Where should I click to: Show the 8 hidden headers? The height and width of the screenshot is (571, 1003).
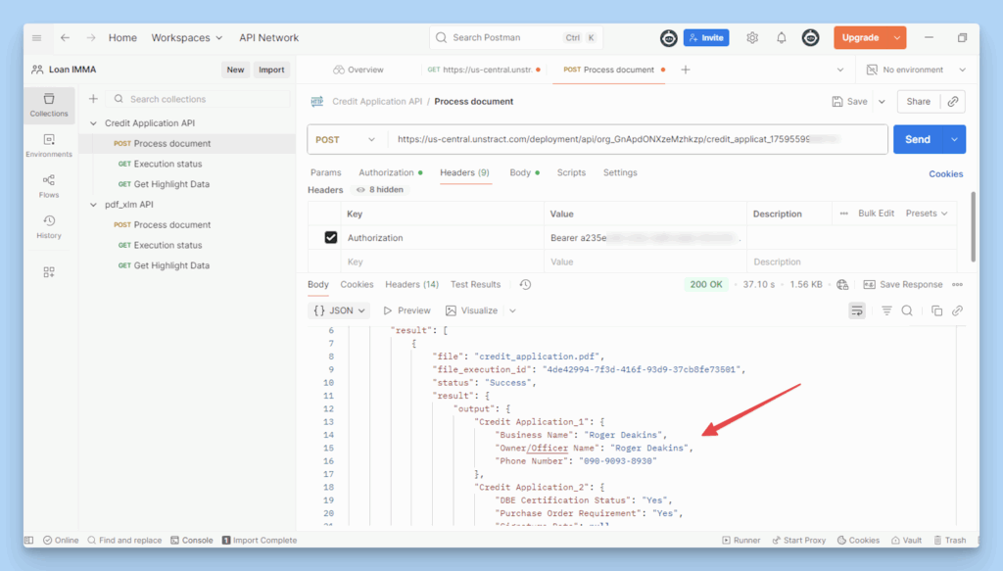[379, 190]
